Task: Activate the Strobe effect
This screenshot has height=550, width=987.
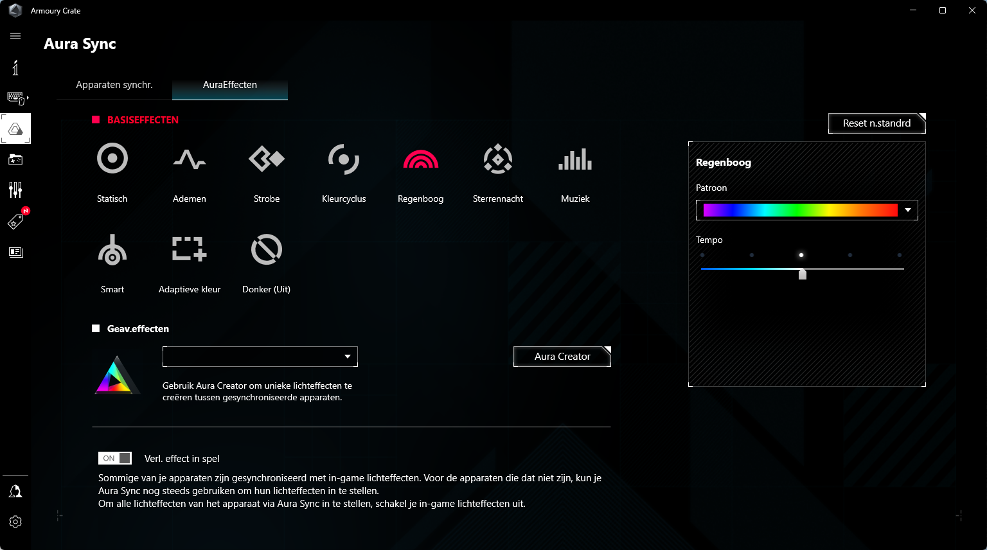Action: coord(267,159)
